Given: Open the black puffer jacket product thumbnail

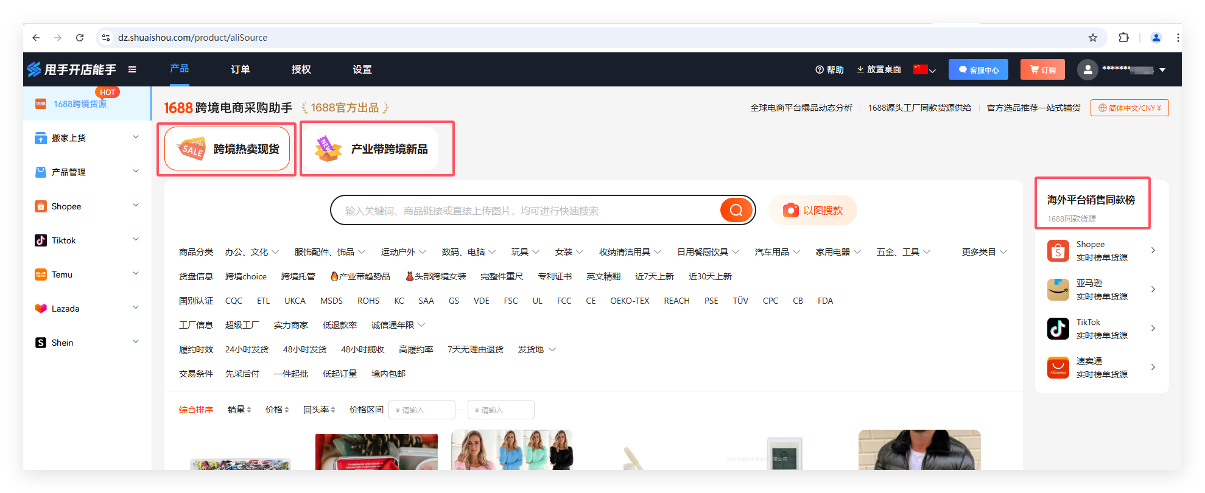Looking at the screenshot, I should [919, 450].
